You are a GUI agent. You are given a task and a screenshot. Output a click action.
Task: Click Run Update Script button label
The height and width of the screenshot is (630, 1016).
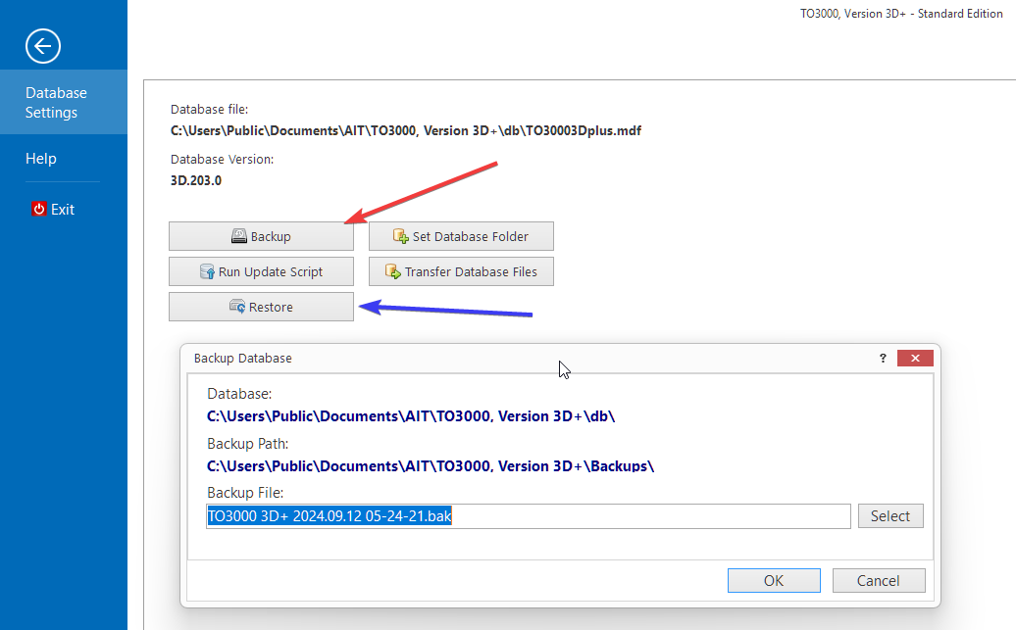(271, 272)
